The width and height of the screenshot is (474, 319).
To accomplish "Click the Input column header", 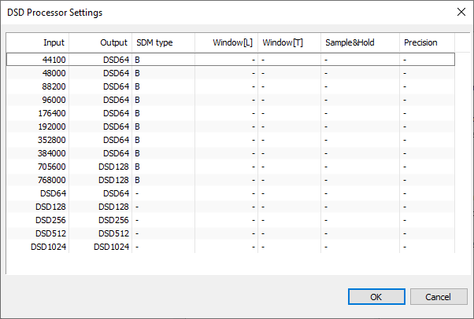I will point(38,42).
